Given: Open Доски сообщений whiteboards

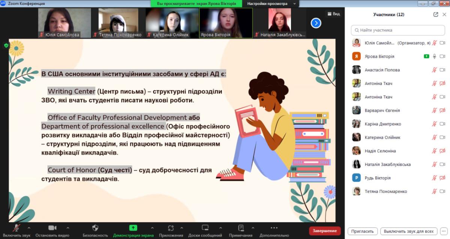Looking at the screenshot, I should click(205, 228).
